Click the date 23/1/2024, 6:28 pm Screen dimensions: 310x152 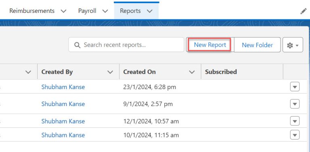click(149, 87)
